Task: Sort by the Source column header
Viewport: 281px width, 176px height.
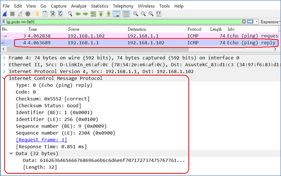Action: tap(96, 29)
